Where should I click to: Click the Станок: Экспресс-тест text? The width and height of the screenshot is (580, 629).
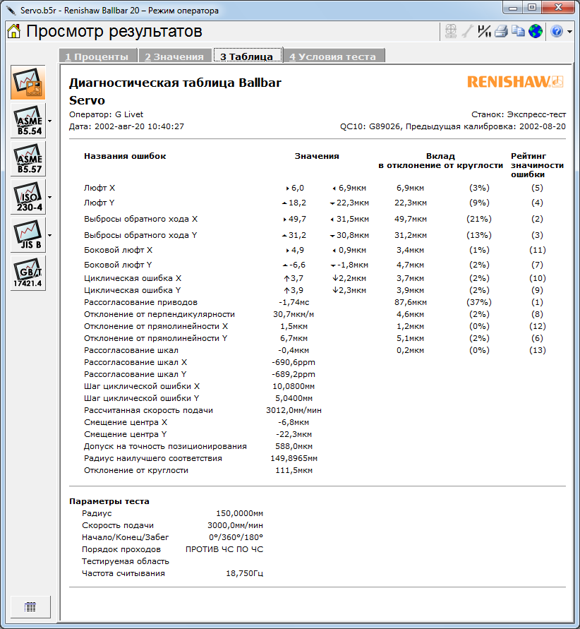[519, 114]
